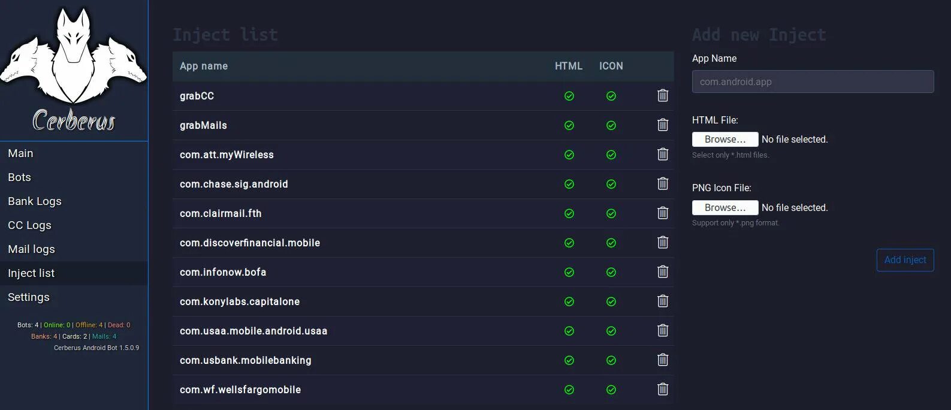Click Browse under HTML File
Image resolution: width=951 pixels, height=410 pixels.
725,139
